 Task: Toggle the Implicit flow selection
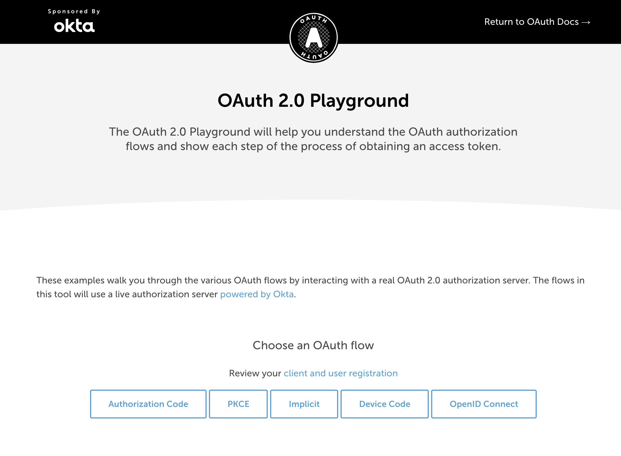(x=303, y=404)
